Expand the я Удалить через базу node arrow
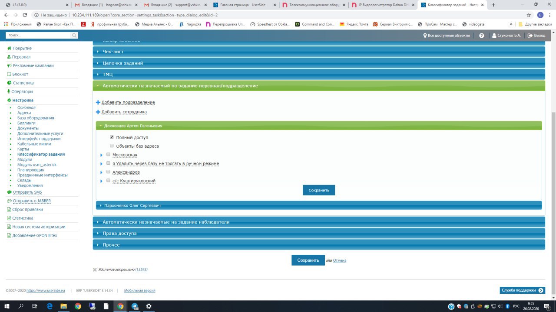This screenshot has height=312, width=556. [101, 163]
